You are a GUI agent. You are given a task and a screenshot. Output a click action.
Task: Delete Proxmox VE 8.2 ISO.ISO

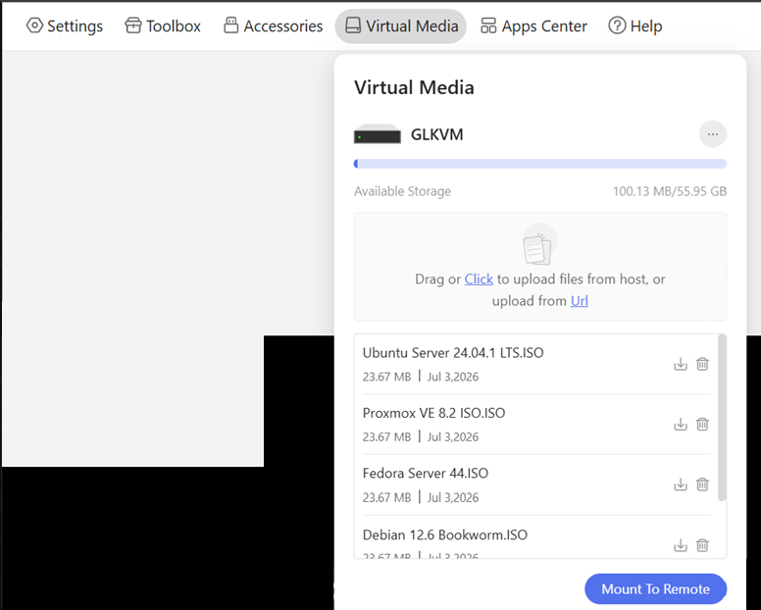pyautogui.click(x=702, y=424)
